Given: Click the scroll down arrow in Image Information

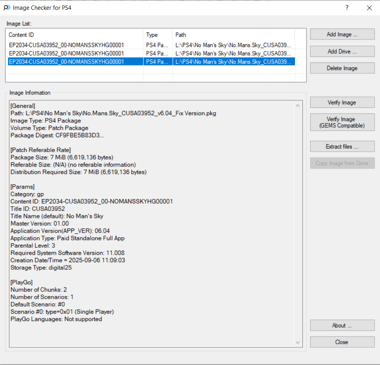Looking at the screenshot, I should (x=298, y=342).
